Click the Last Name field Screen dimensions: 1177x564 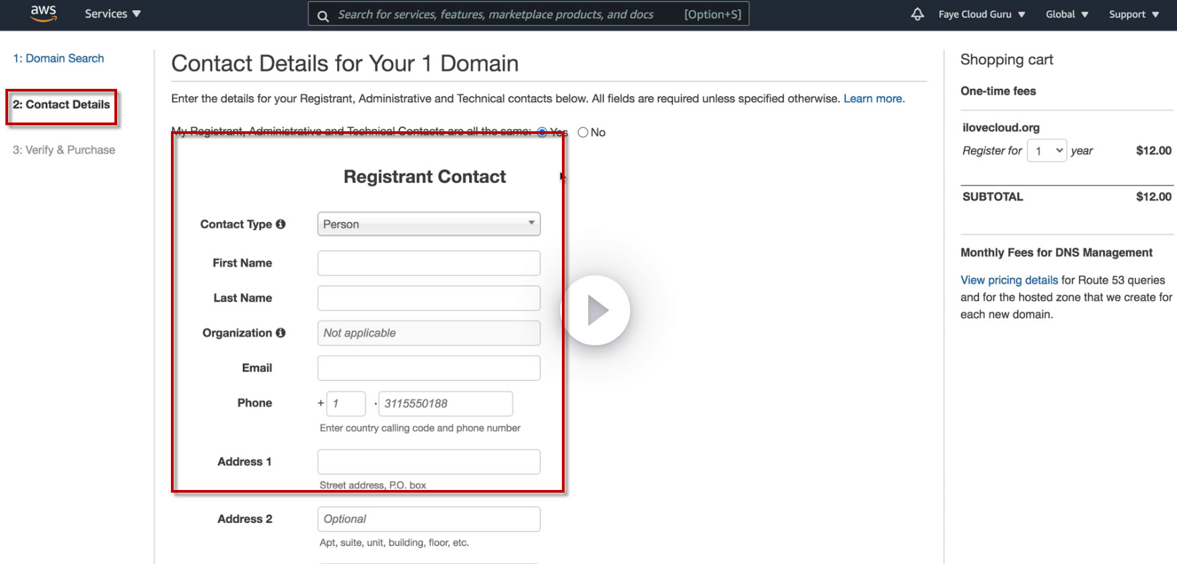click(429, 298)
